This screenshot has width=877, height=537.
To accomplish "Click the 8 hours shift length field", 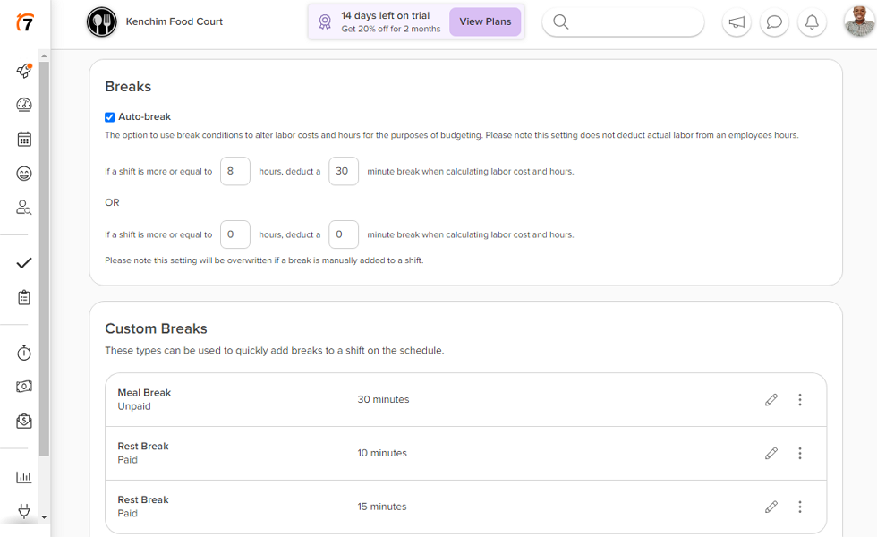I will [234, 171].
